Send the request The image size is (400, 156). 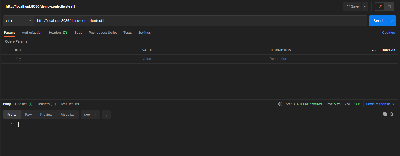point(378,21)
